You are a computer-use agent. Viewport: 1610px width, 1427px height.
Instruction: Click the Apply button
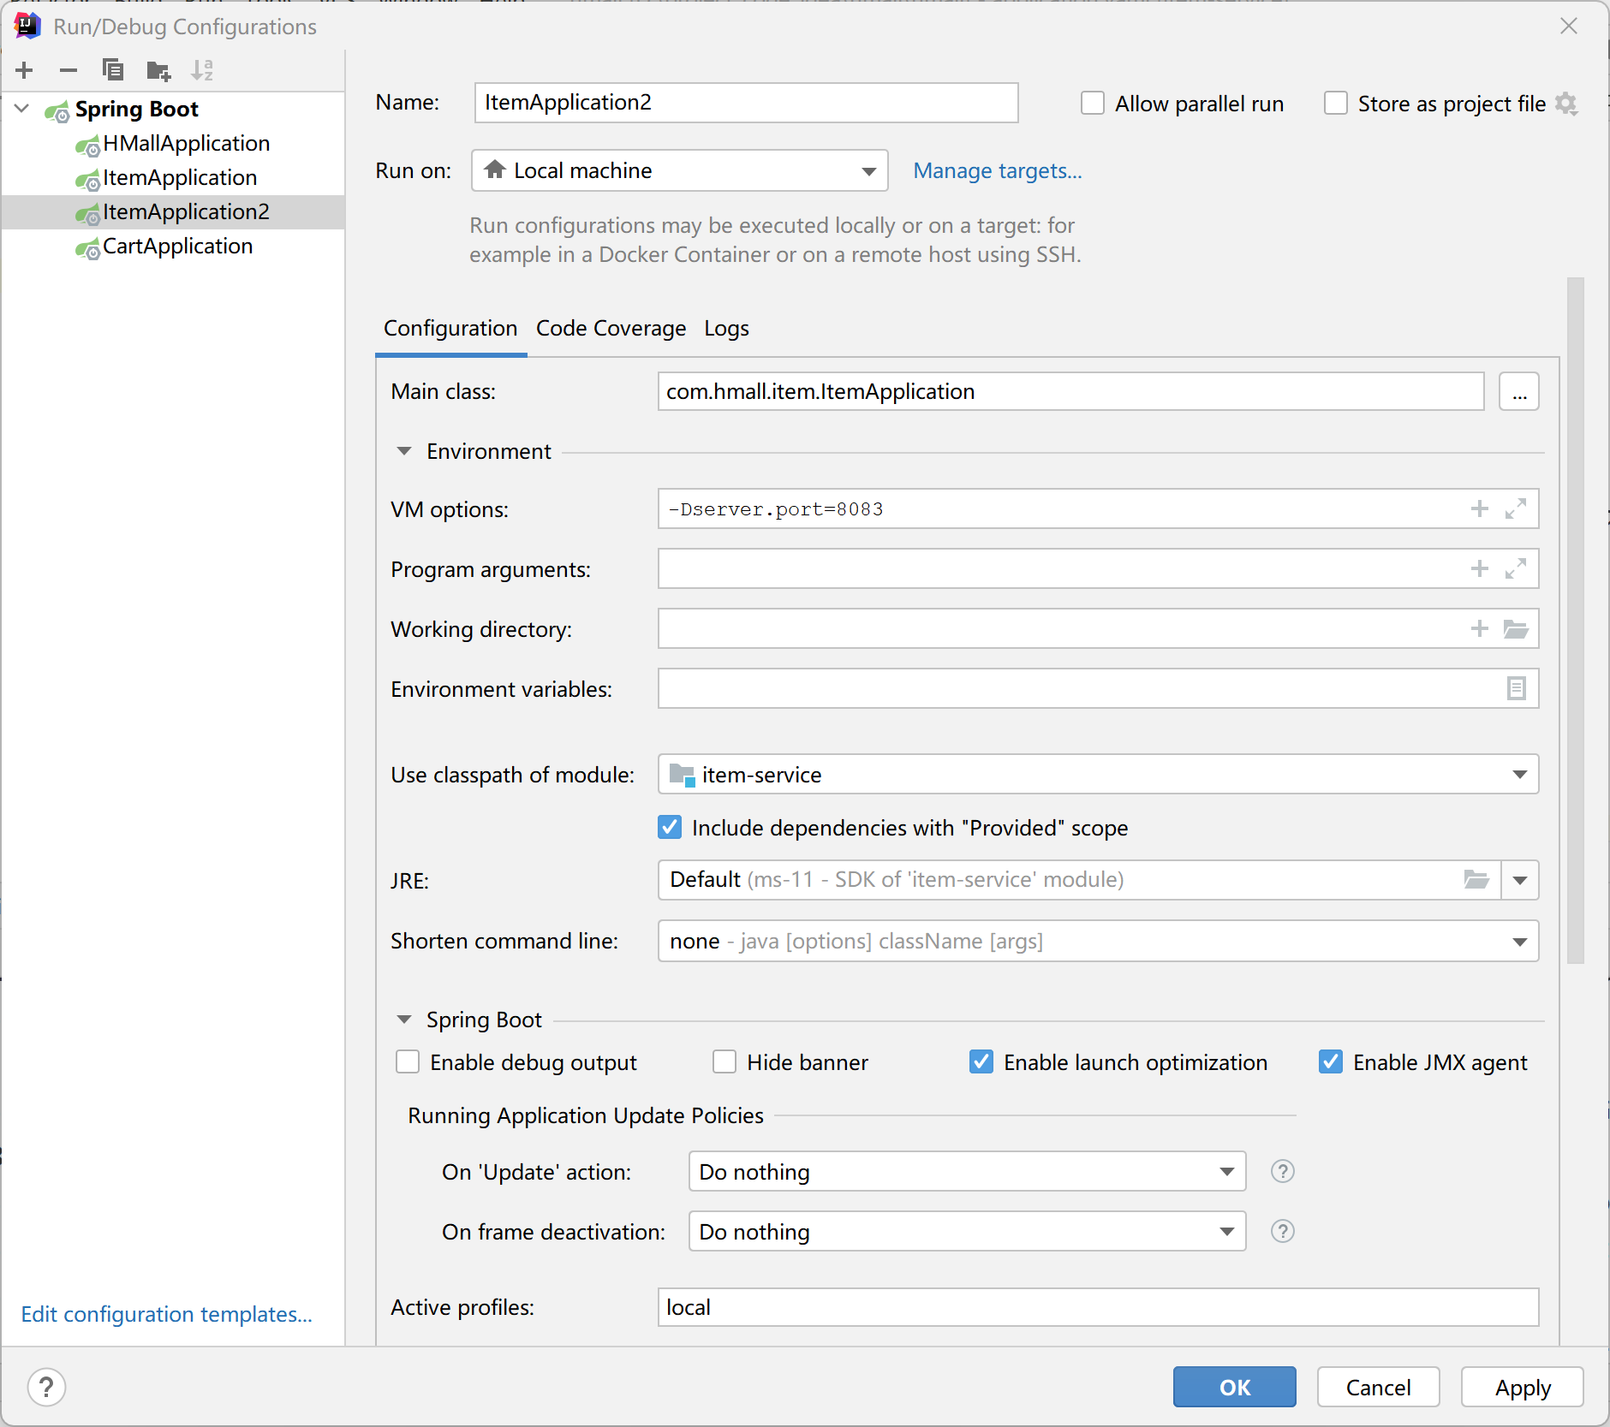pos(1523,1387)
